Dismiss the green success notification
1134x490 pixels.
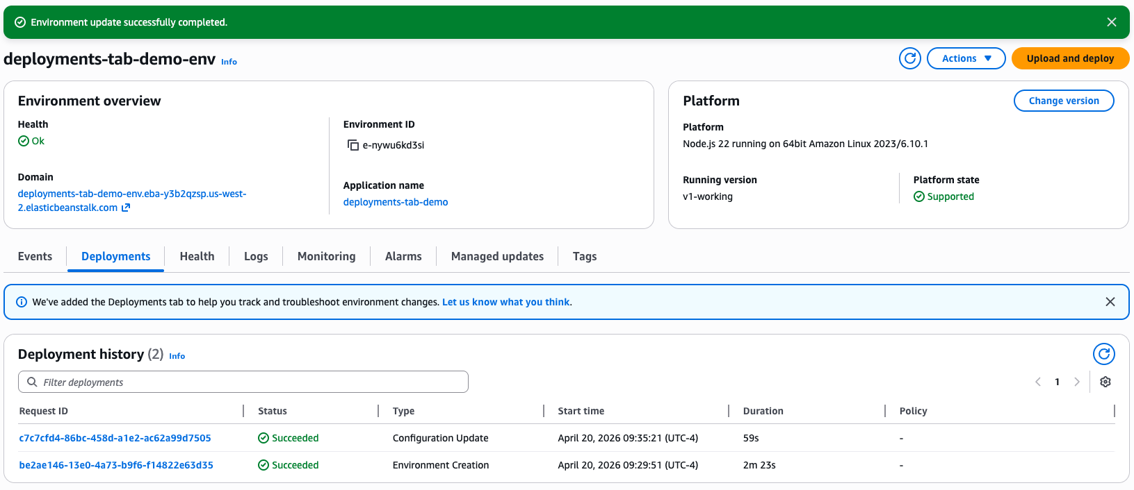[x=1112, y=22]
